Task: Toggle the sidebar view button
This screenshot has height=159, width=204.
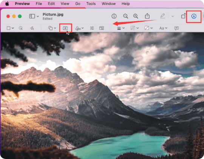Action: coord(32,16)
